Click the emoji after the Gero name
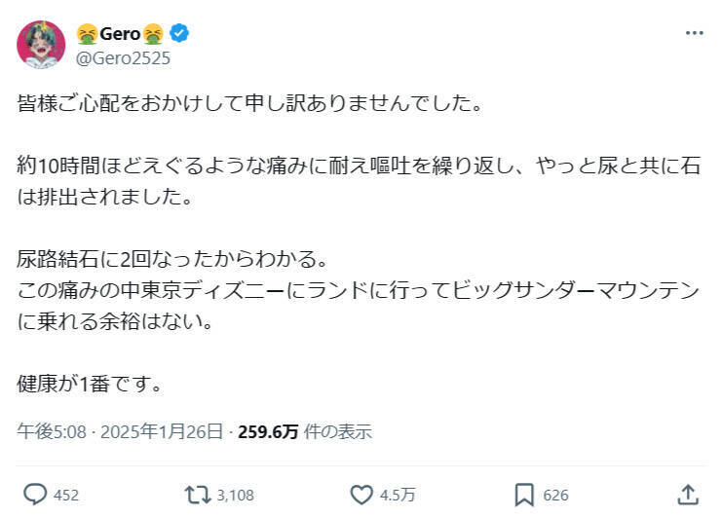The image size is (722, 517). 155,35
